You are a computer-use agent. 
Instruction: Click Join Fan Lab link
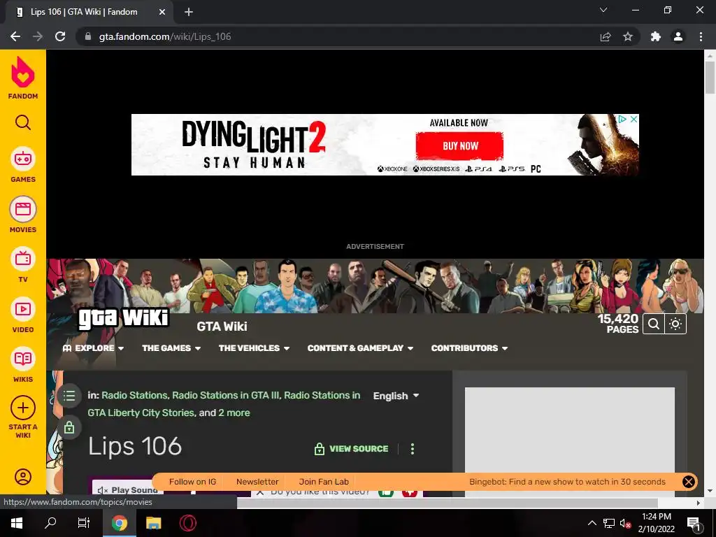coord(324,482)
